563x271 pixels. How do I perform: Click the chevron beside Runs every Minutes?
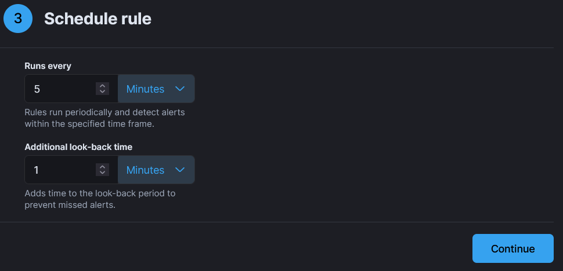pyautogui.click(x=180, y=89)
